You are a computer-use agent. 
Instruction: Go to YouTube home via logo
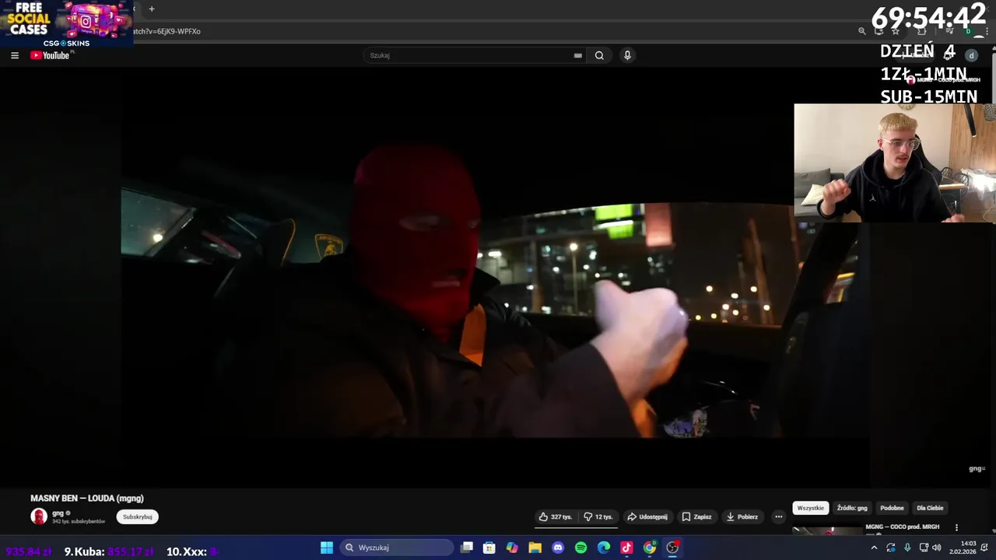[50, 55]
